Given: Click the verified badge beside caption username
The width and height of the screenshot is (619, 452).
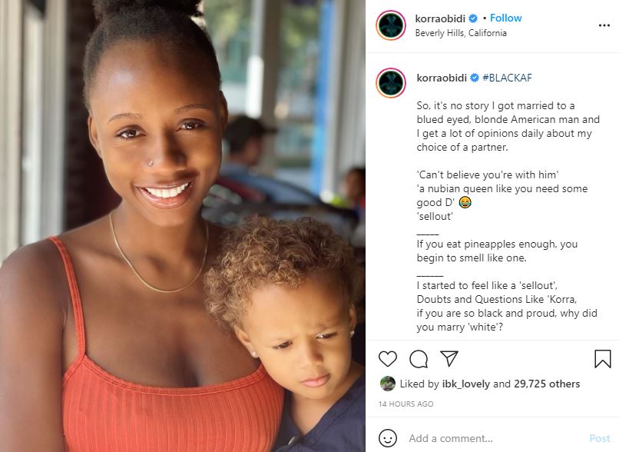Looking at the screenshot, I should tap(475, 78).
